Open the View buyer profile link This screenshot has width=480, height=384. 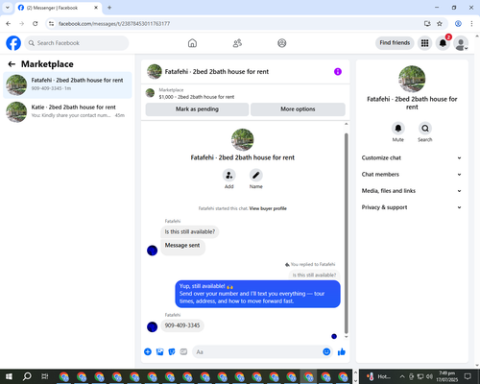click(x=268, y=208)
